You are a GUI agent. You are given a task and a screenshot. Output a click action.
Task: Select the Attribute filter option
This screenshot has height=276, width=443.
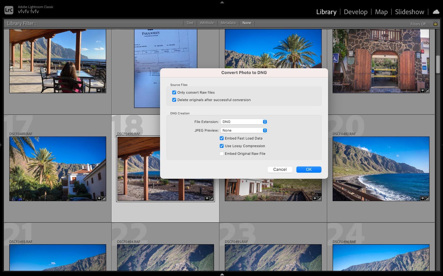click(207, 23)
